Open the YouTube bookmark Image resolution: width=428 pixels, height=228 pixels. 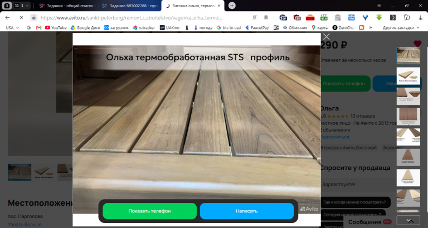56,27
